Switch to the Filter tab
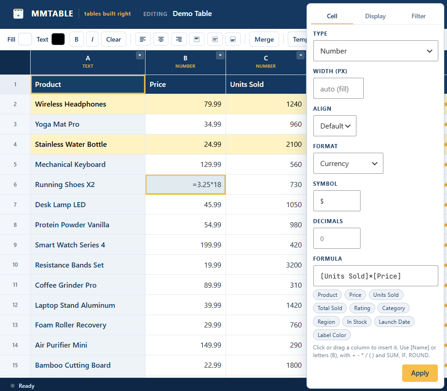This screenshot has width=447, height=391. [x=418, y=16]
